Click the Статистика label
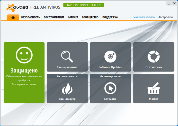This screenshot has height=126, width=178. pos(154,67)
